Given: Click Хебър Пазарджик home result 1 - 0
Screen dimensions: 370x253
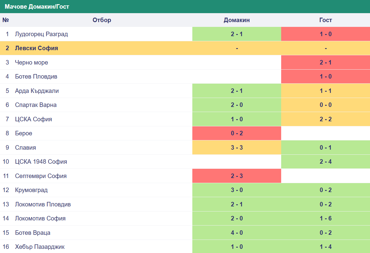Looking at the screenshot, I should point(237,247).
